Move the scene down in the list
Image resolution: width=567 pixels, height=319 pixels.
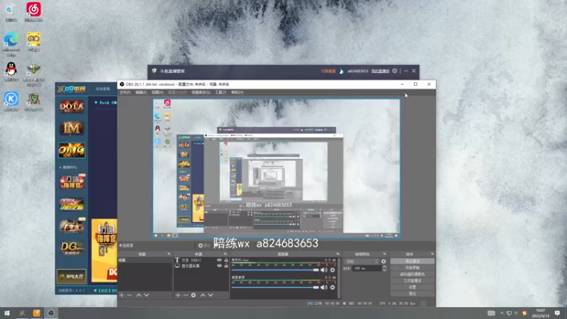[147, 295]
